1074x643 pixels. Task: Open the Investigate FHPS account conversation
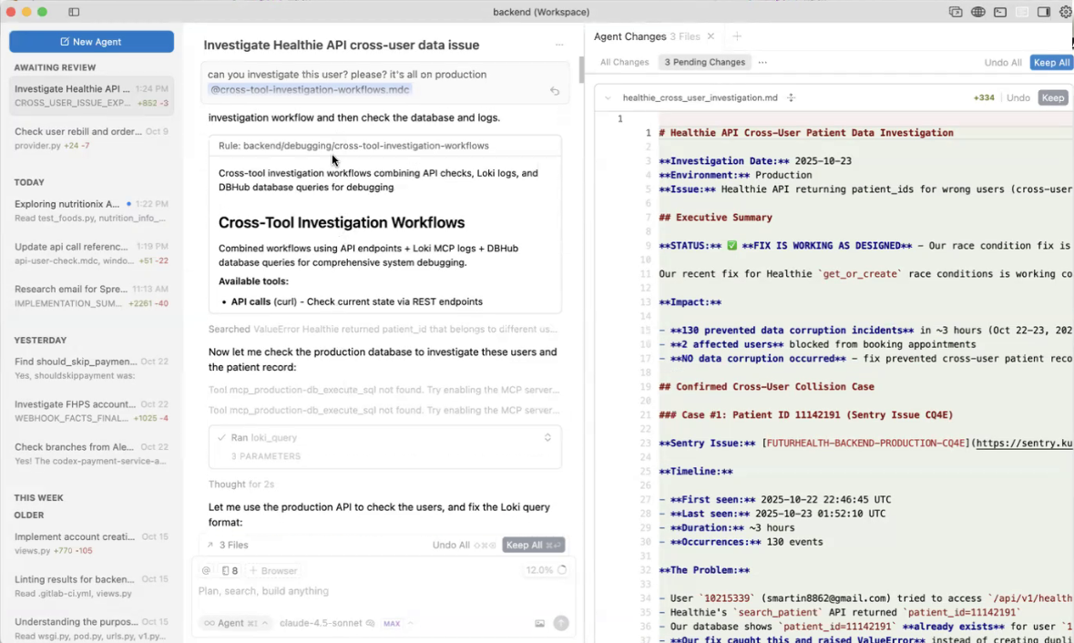[91, 411]
